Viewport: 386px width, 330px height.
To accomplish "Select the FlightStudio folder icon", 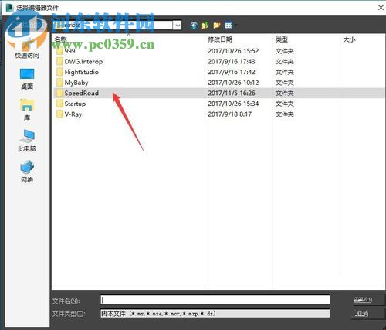I will click(x=59, y=72).
